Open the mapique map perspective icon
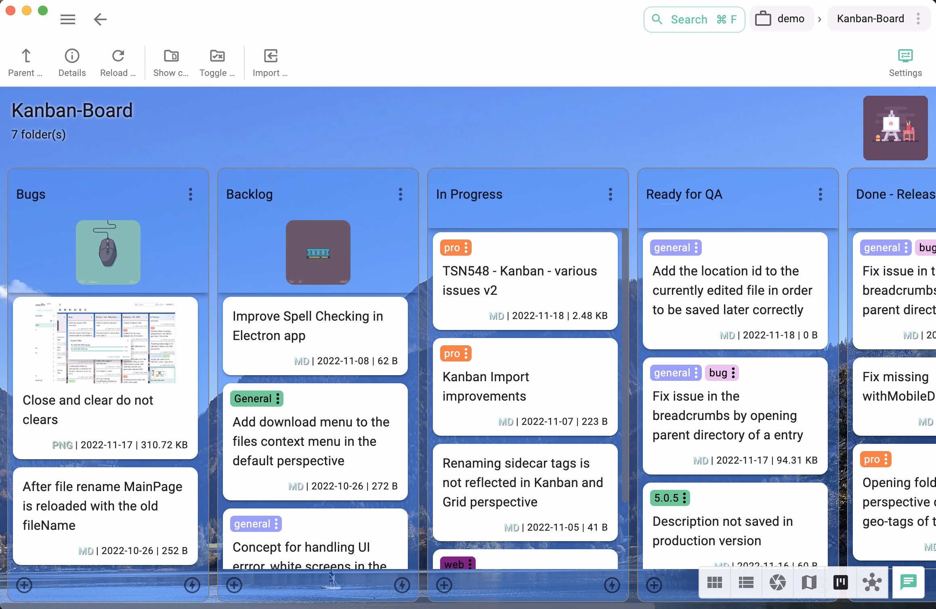The height and width of the screenshot is (609, 936). (809, 582)
